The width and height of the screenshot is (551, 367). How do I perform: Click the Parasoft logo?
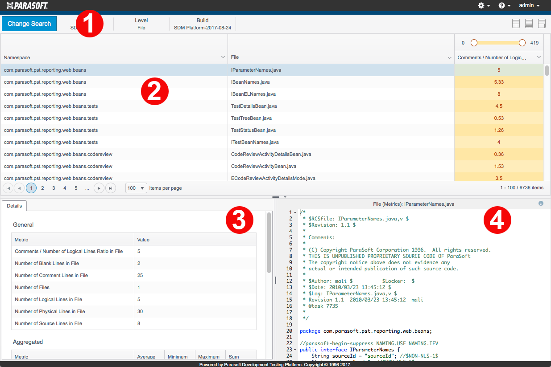[27, 5]
